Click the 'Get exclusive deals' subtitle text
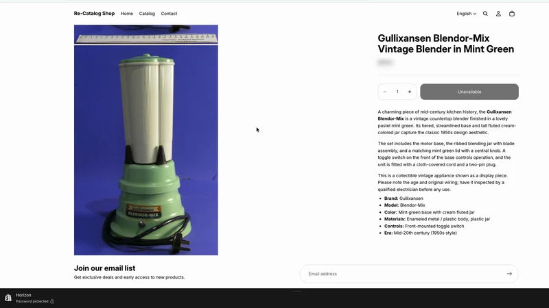549x308 pixels. point(129,277)
